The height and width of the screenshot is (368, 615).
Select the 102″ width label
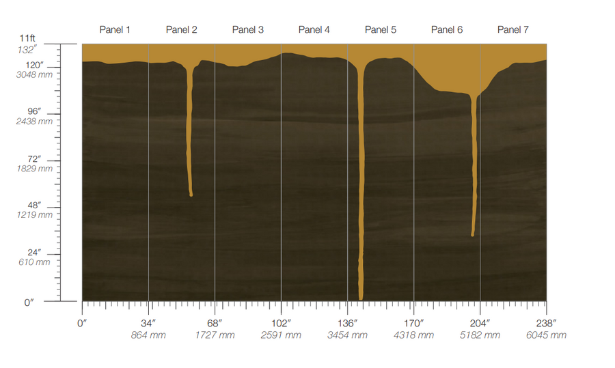click(282, 324)
